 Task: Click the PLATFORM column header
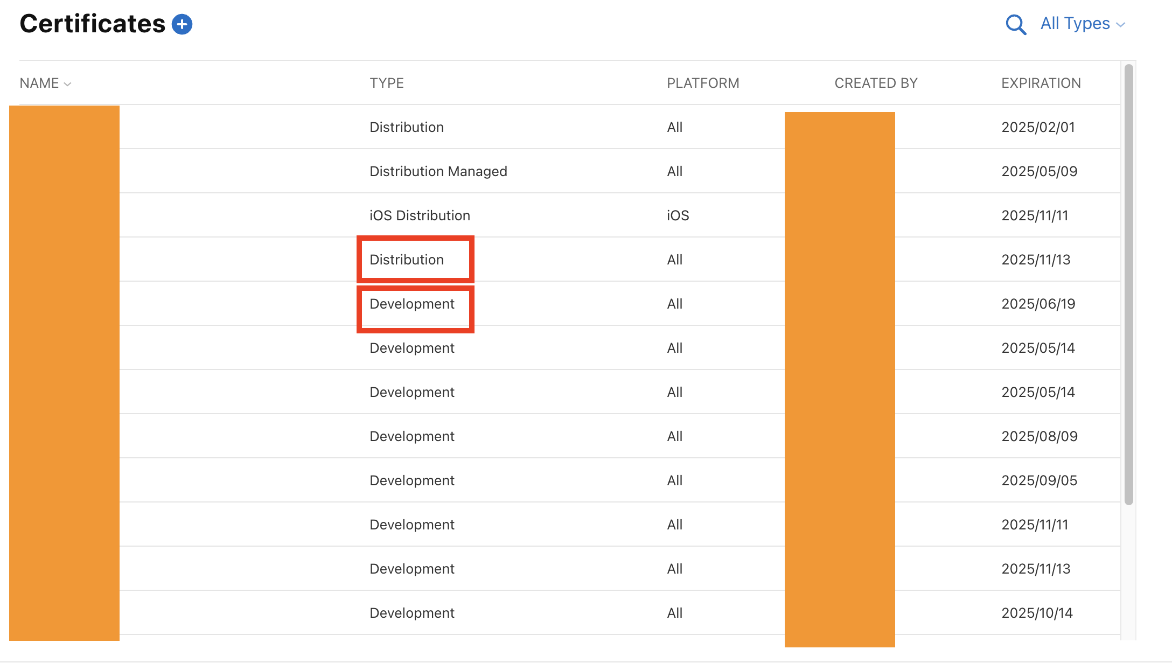703,83
